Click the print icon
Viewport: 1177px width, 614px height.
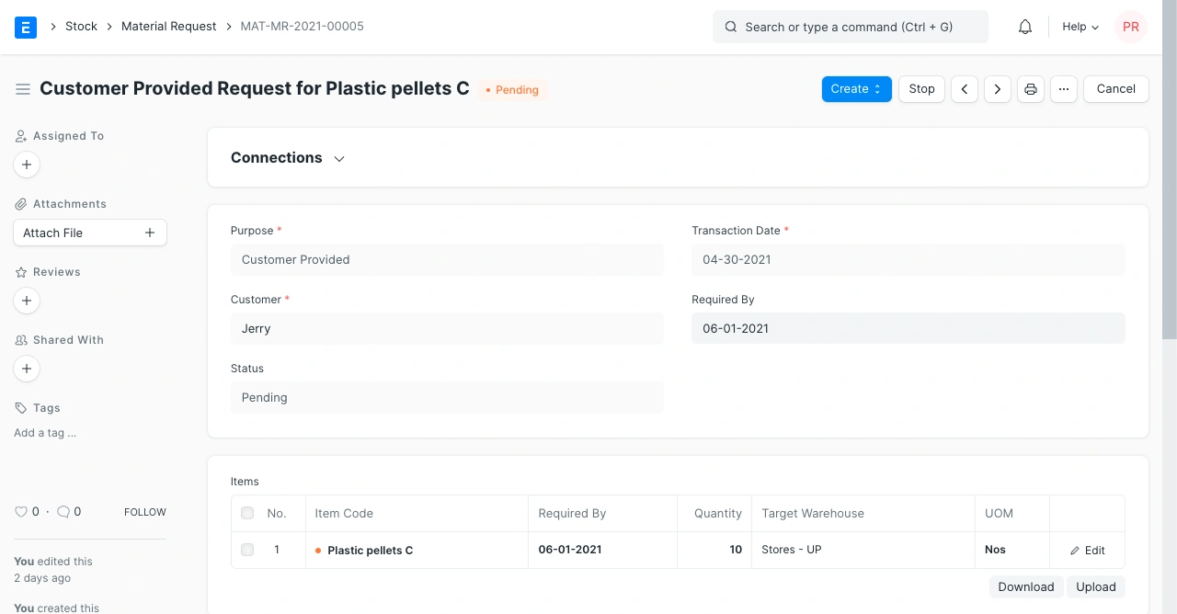(x=1031, y=89)
